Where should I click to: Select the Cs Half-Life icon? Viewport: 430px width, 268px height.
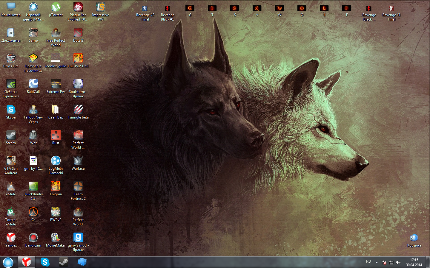pyautogui.click(x=33, y=214)
